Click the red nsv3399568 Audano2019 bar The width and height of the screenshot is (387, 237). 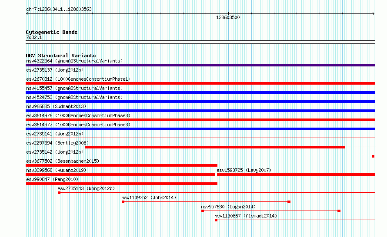tap(120, 174)
